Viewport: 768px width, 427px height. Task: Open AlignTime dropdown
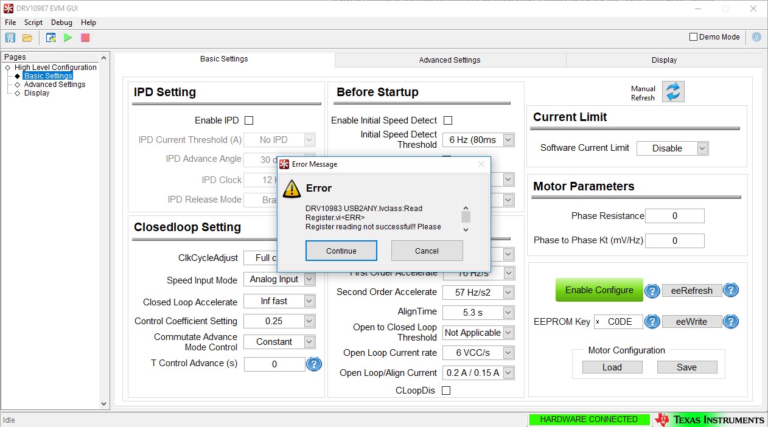pyautogui.click(x=509, y=313)
